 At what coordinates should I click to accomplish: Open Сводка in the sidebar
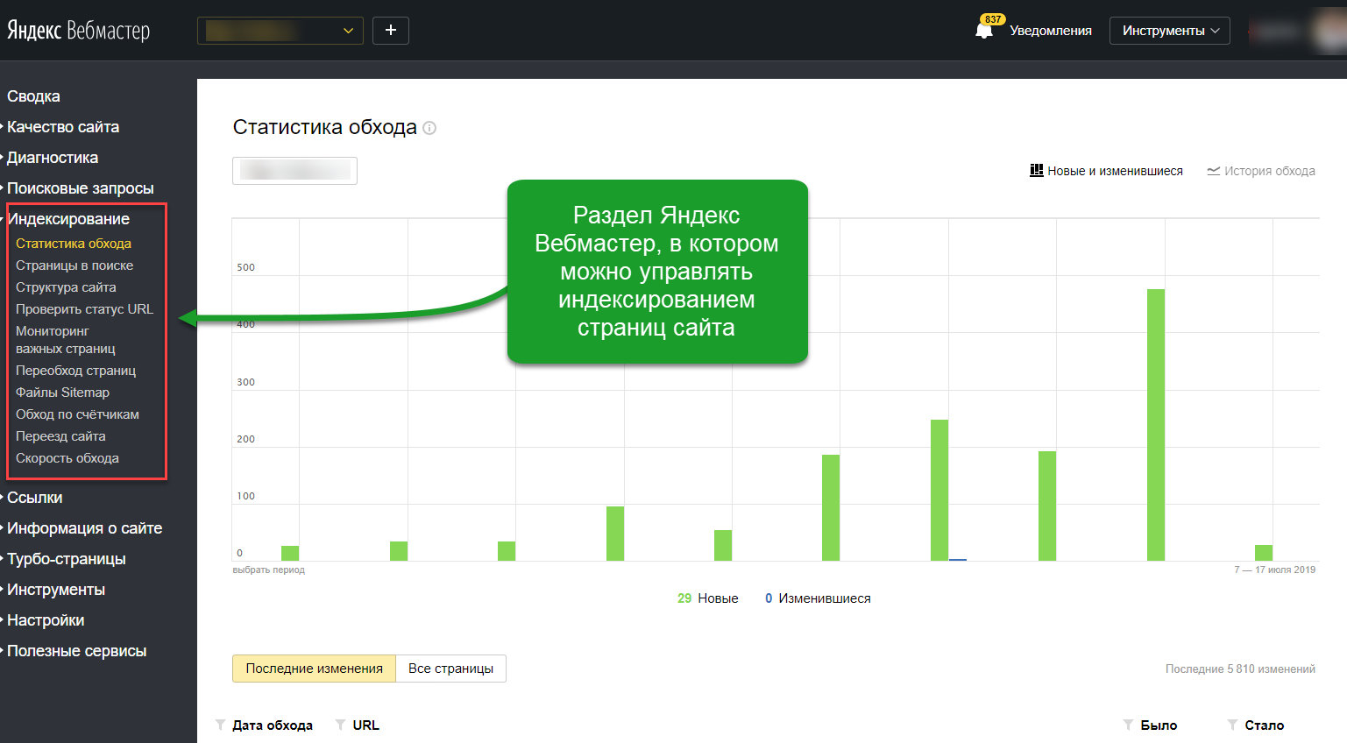pos(33,96)
